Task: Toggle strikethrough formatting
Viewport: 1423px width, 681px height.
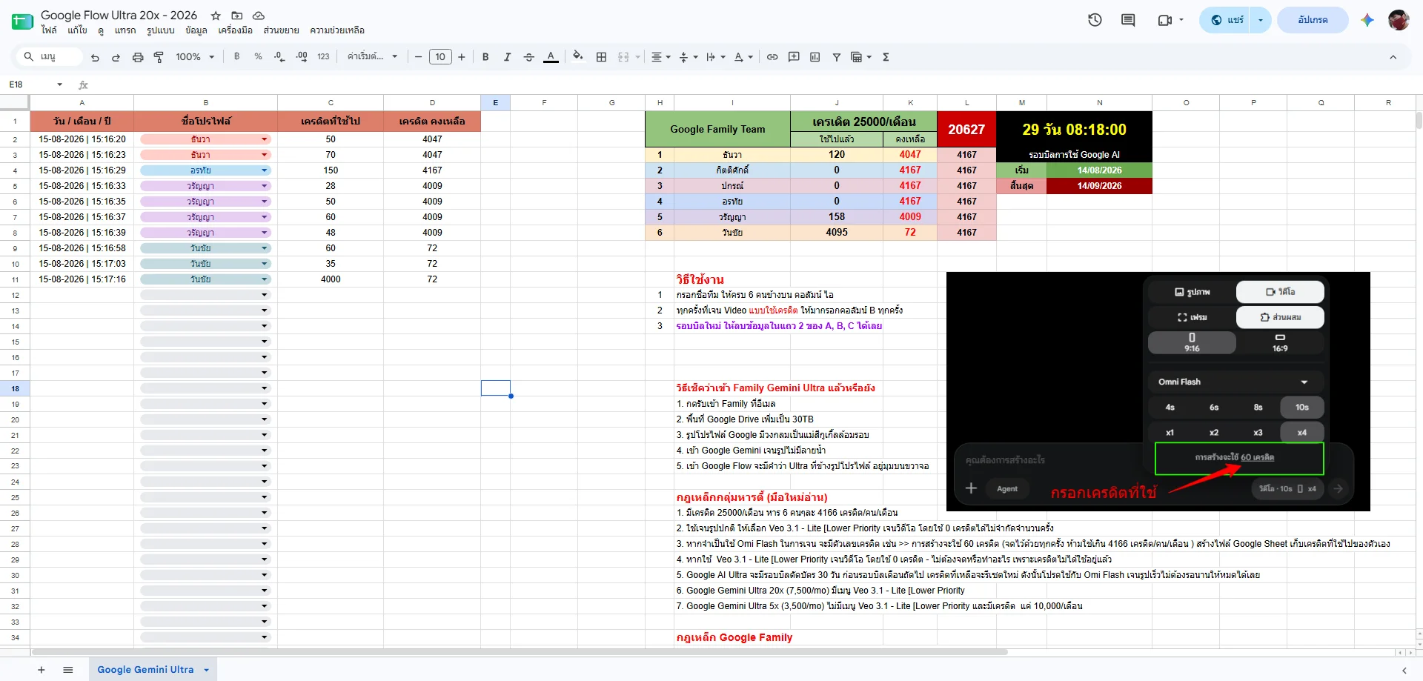Action: point(528,57)
